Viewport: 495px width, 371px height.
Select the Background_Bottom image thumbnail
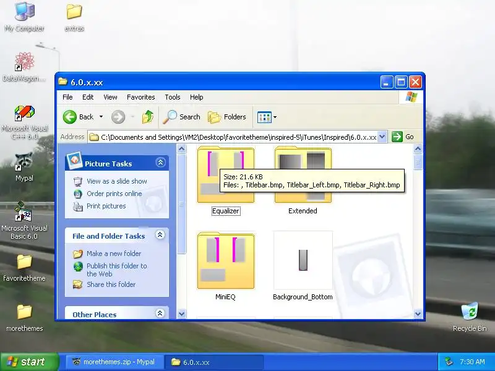point(303,260)
